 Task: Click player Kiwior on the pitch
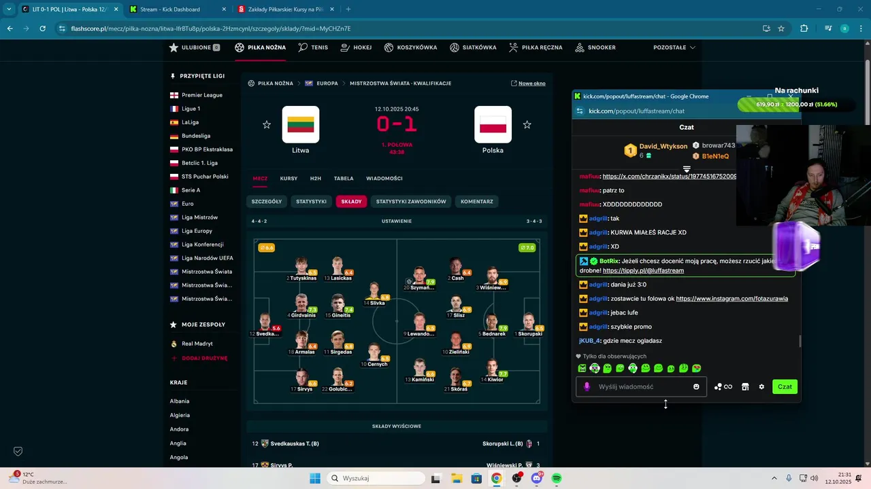click(x=493, y=371)
